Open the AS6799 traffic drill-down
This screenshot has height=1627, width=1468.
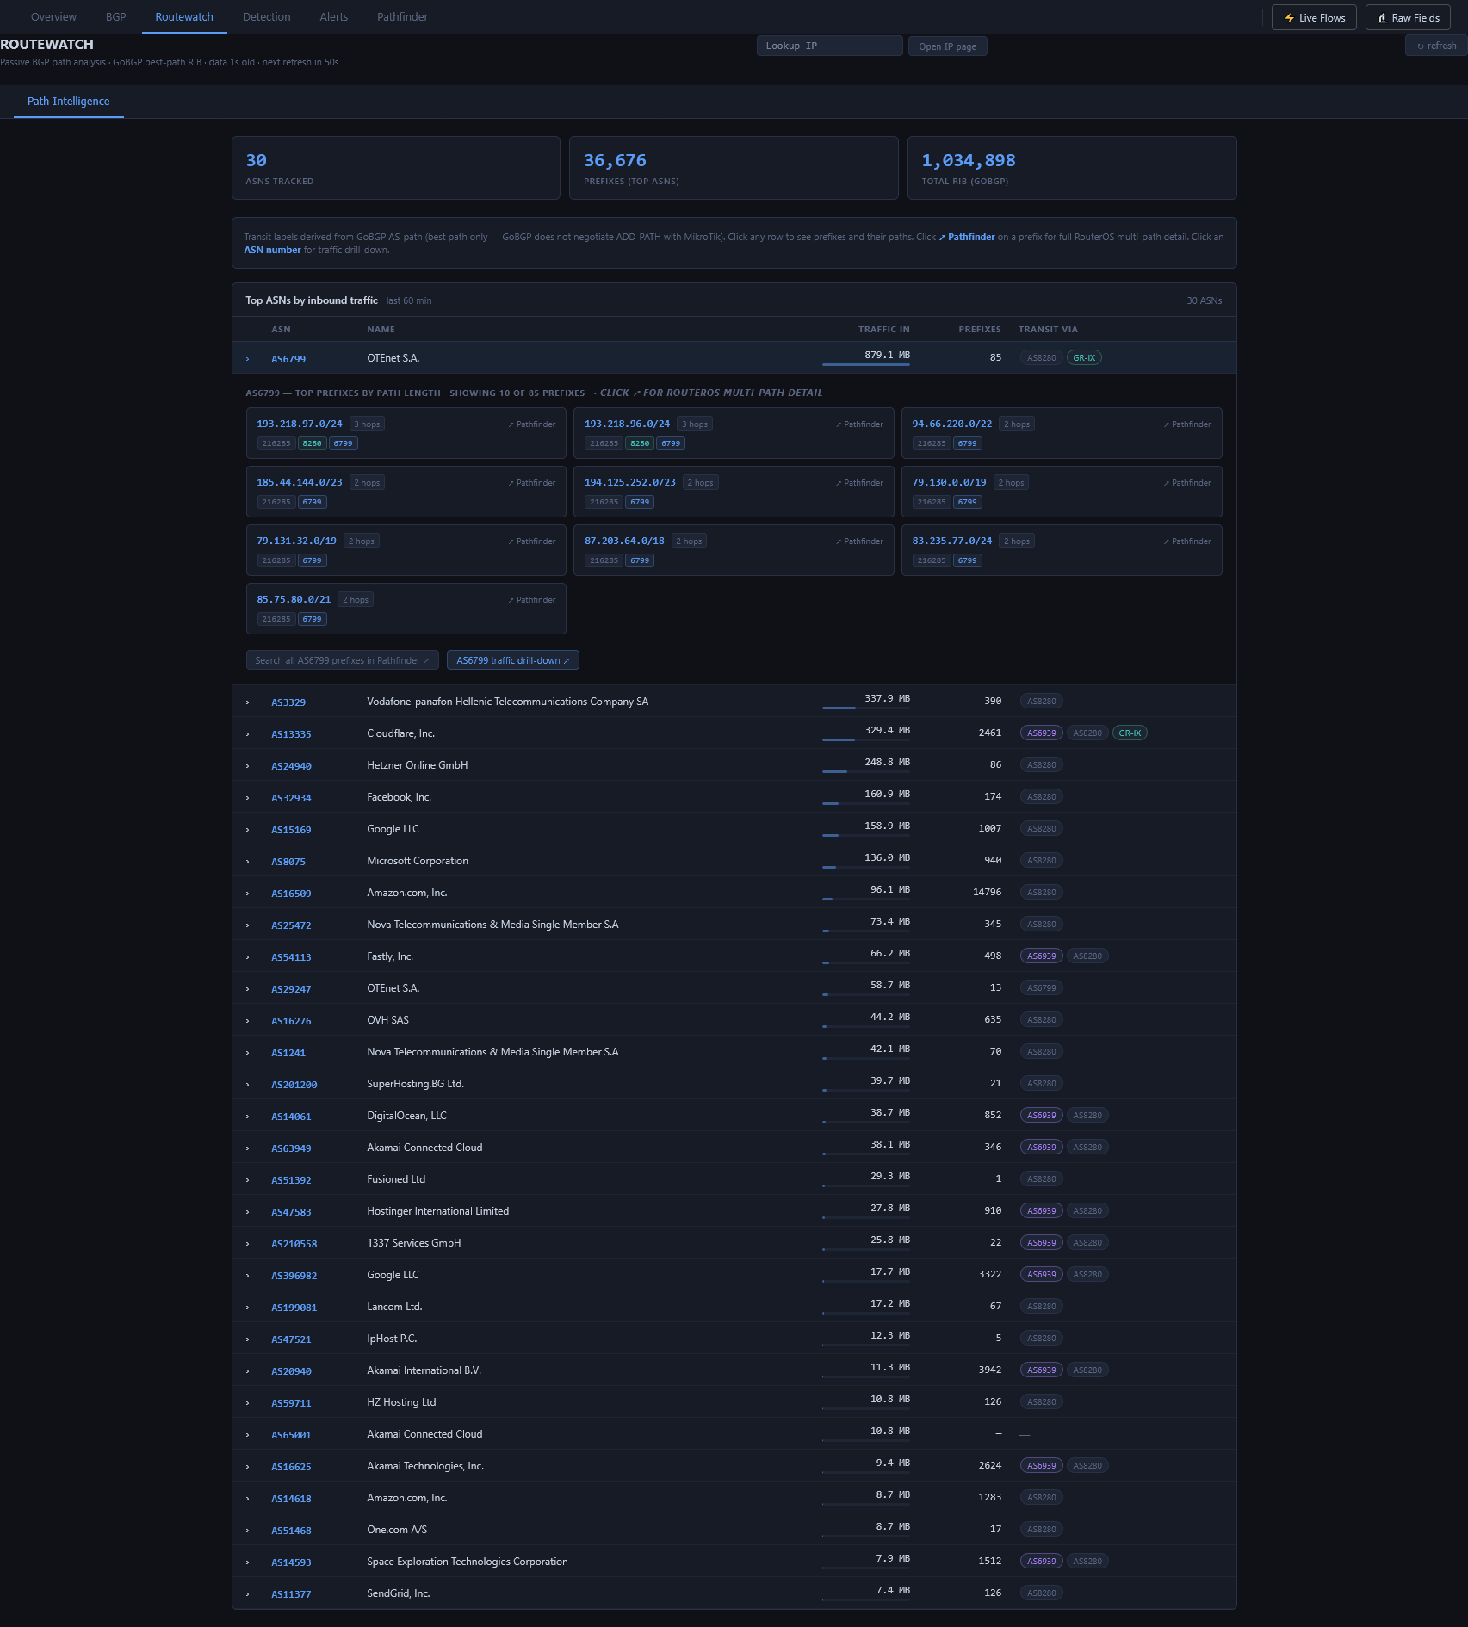[x=512, y=660]
